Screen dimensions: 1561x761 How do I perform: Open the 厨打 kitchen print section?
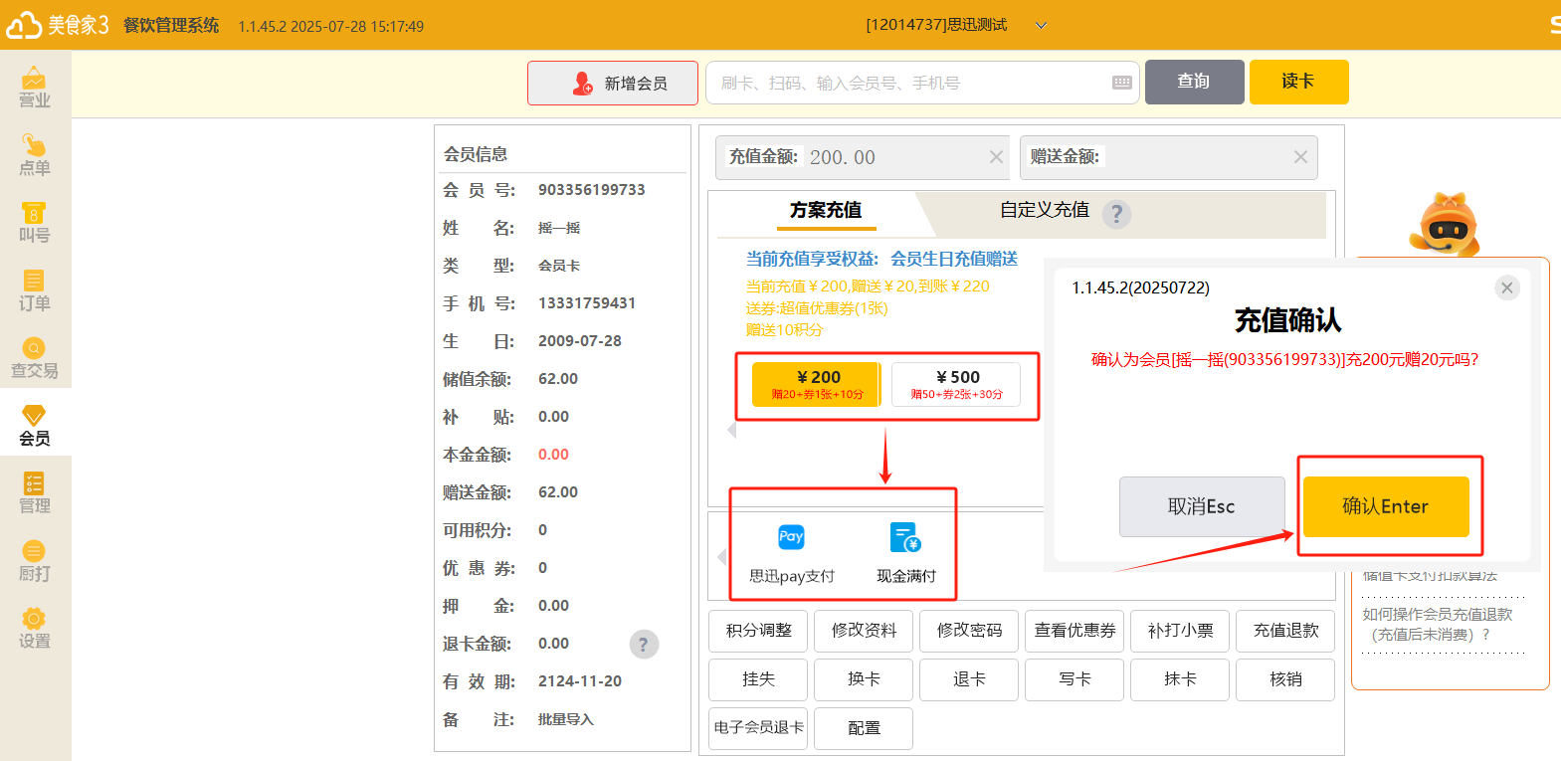[34, 561]
